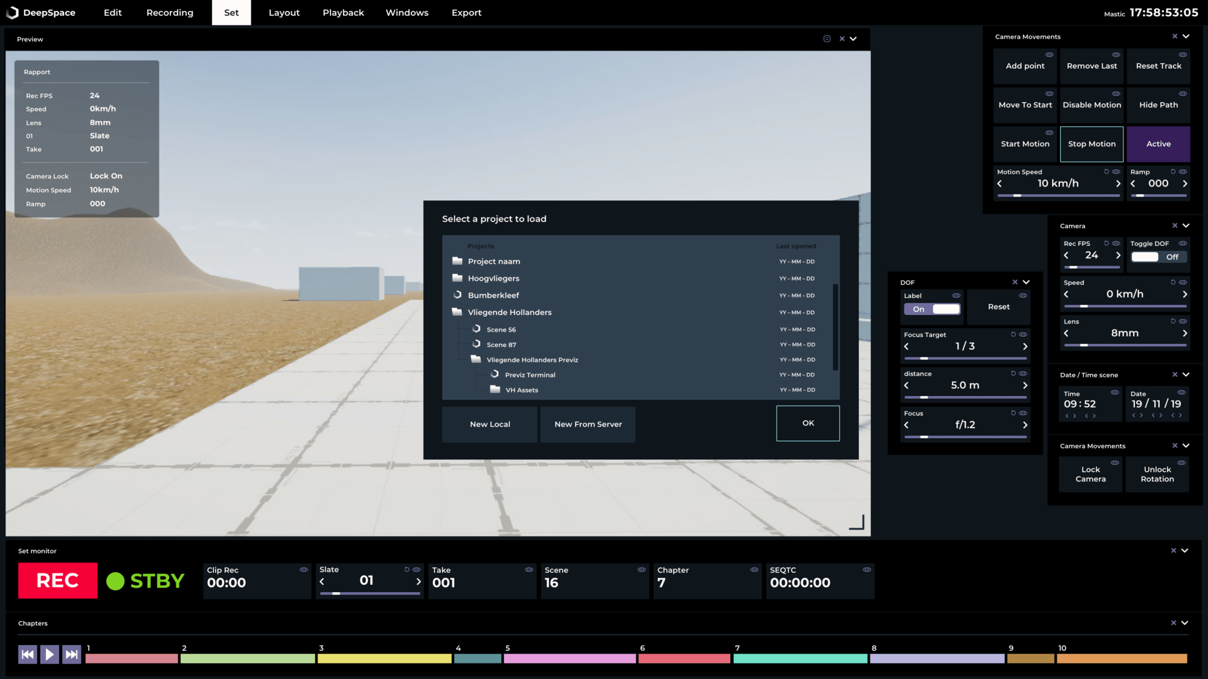Viewport: 1208px width, 679px height.
Task: Collapse the DOF panel chevron
Action: point(1026,282)
